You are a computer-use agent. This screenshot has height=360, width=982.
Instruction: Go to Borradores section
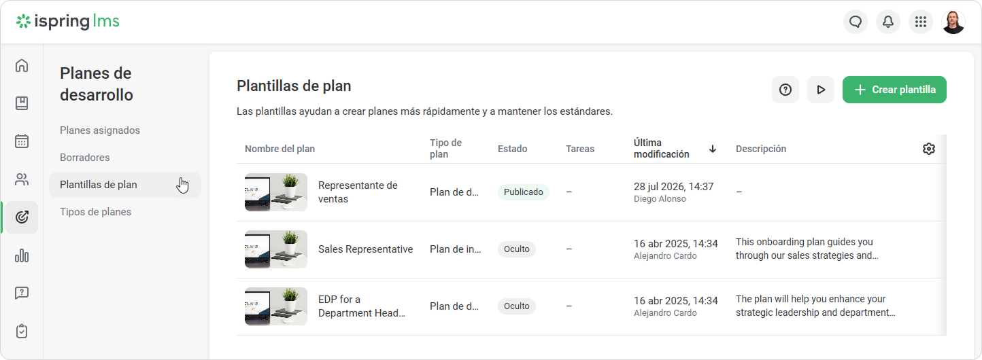coord(85,158)
